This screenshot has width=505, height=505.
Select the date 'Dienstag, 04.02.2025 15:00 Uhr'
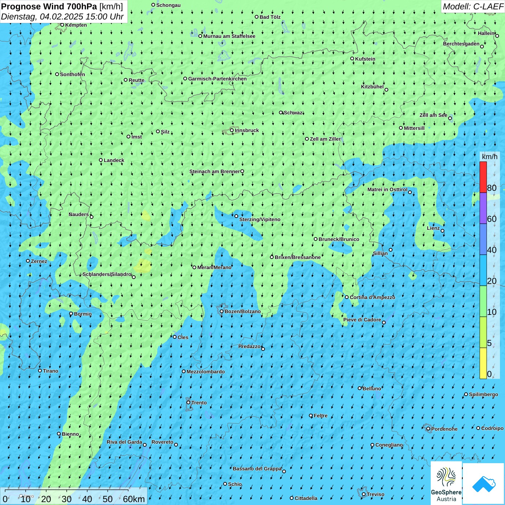62,17
